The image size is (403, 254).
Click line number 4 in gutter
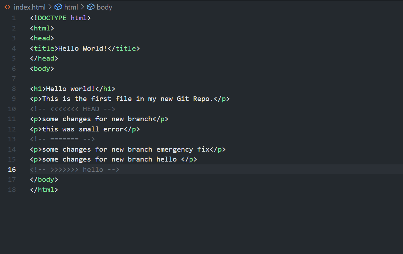pyautogui.click(x=14, y=49)
